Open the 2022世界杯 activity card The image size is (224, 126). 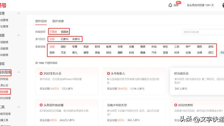pos(197,113)
